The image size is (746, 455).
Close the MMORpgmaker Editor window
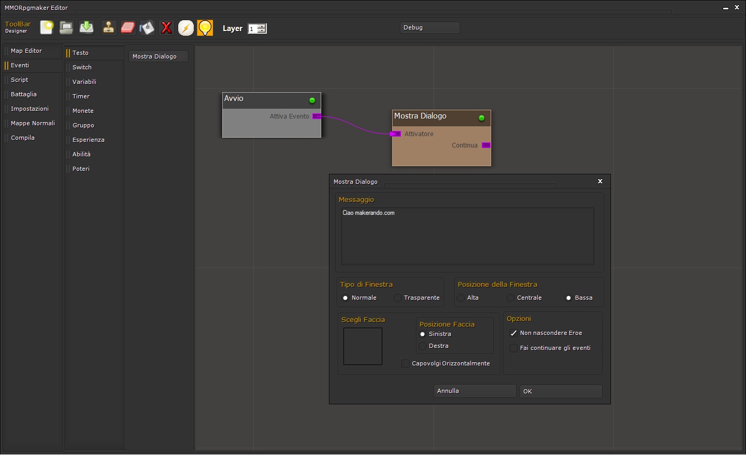click(737, 8)
